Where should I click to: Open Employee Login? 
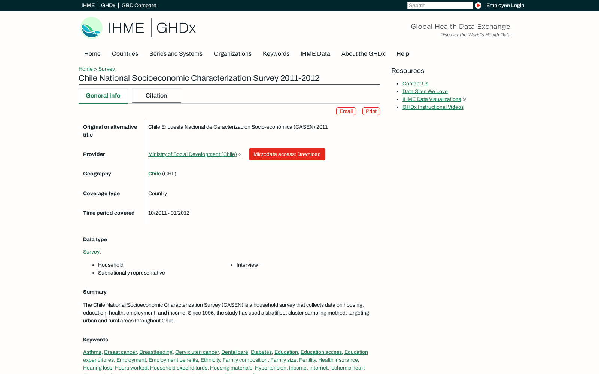tap(505, 5)
